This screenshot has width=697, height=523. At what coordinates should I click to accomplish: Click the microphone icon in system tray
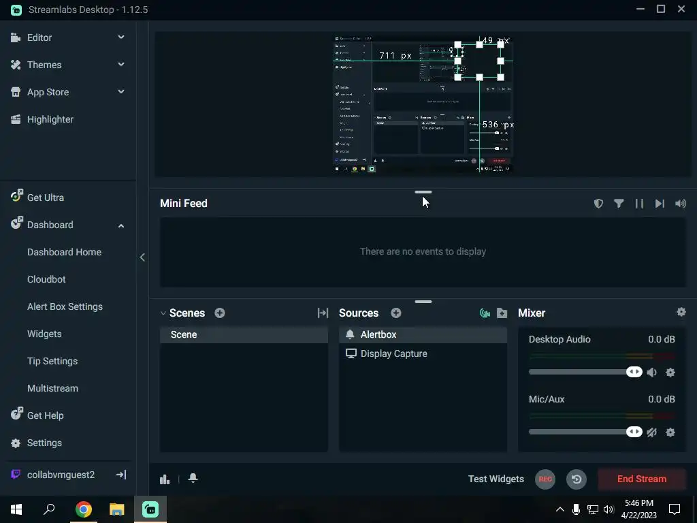(576, 509)
